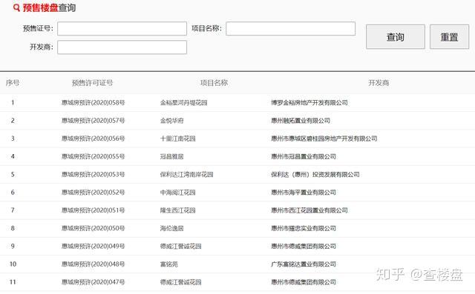Select permit 惠城房预许(2020)048号

click(94, 264)
